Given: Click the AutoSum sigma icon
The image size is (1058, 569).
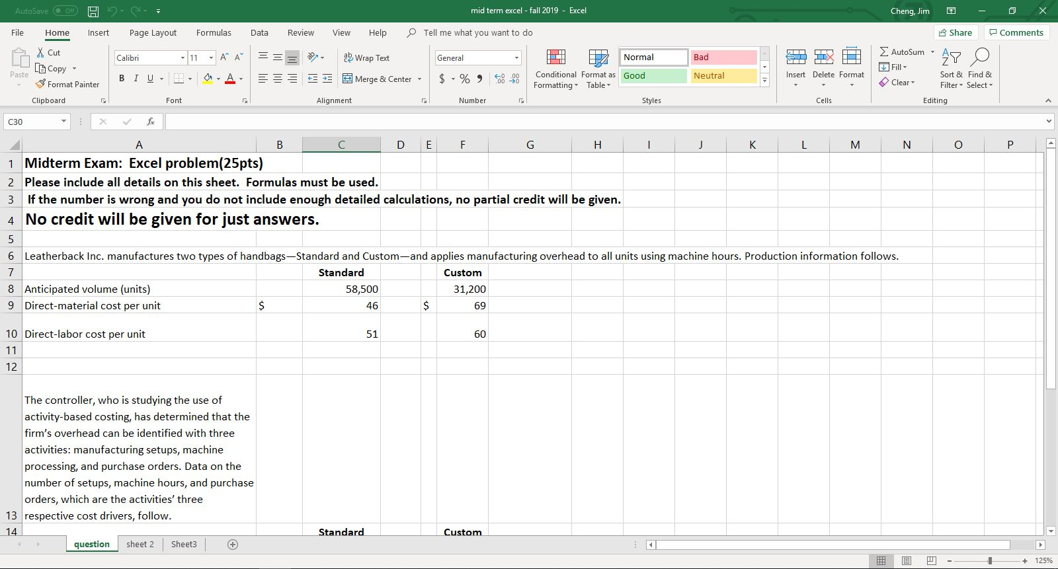Looking at the screenshot, I should (x=884, y=52).
